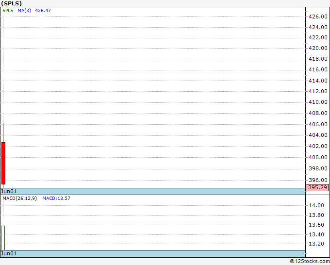Click the SPLS legend label
This screenshot has height=265, width=330.
8,11
